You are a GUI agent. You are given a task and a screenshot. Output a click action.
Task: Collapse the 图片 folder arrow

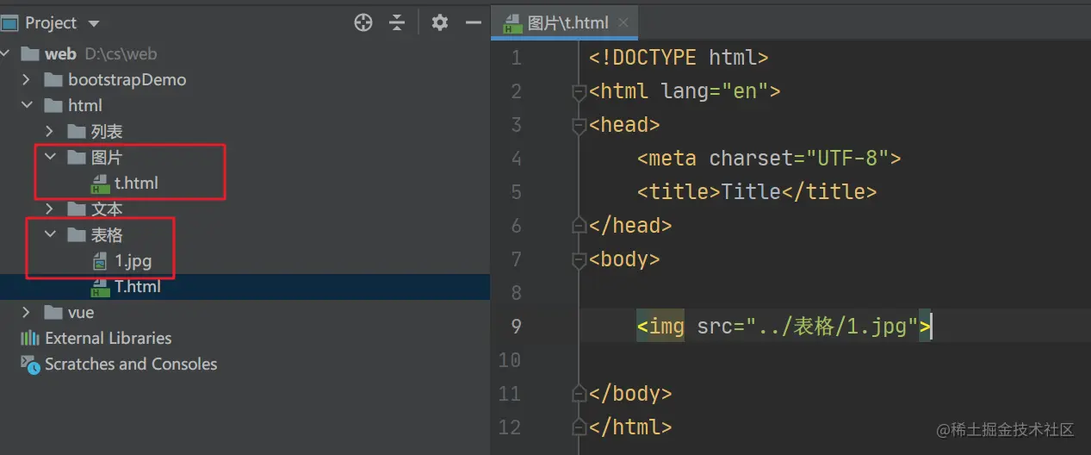click(x=49, y=157)
